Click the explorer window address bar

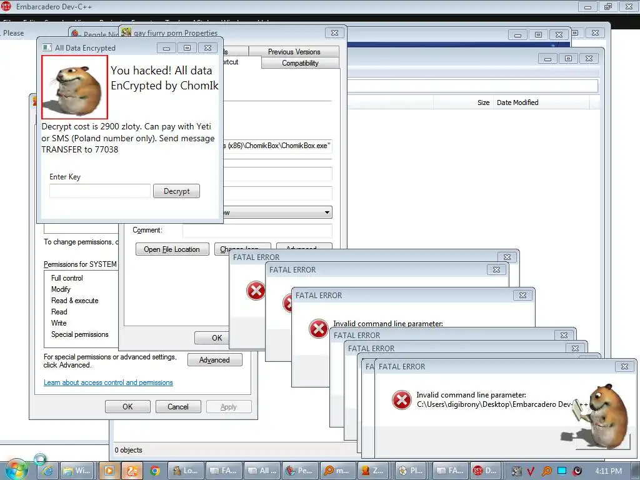(x=472, y=86)
